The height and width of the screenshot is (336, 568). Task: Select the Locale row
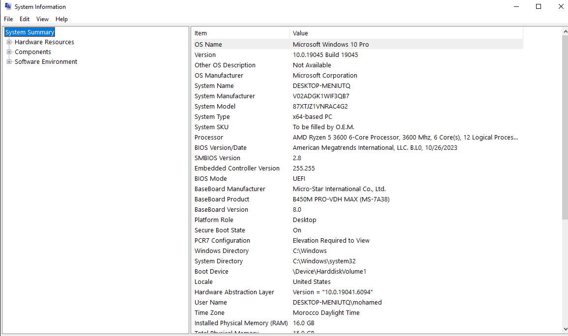coord(358,281)
